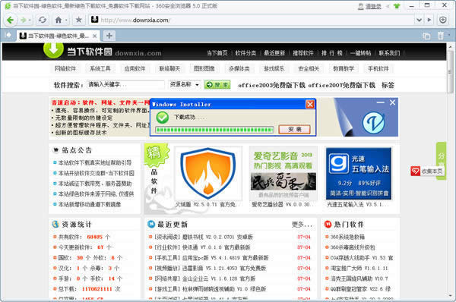Open the 资源名称 search type dropdown
456x302 pixels.
pos(185,84)
